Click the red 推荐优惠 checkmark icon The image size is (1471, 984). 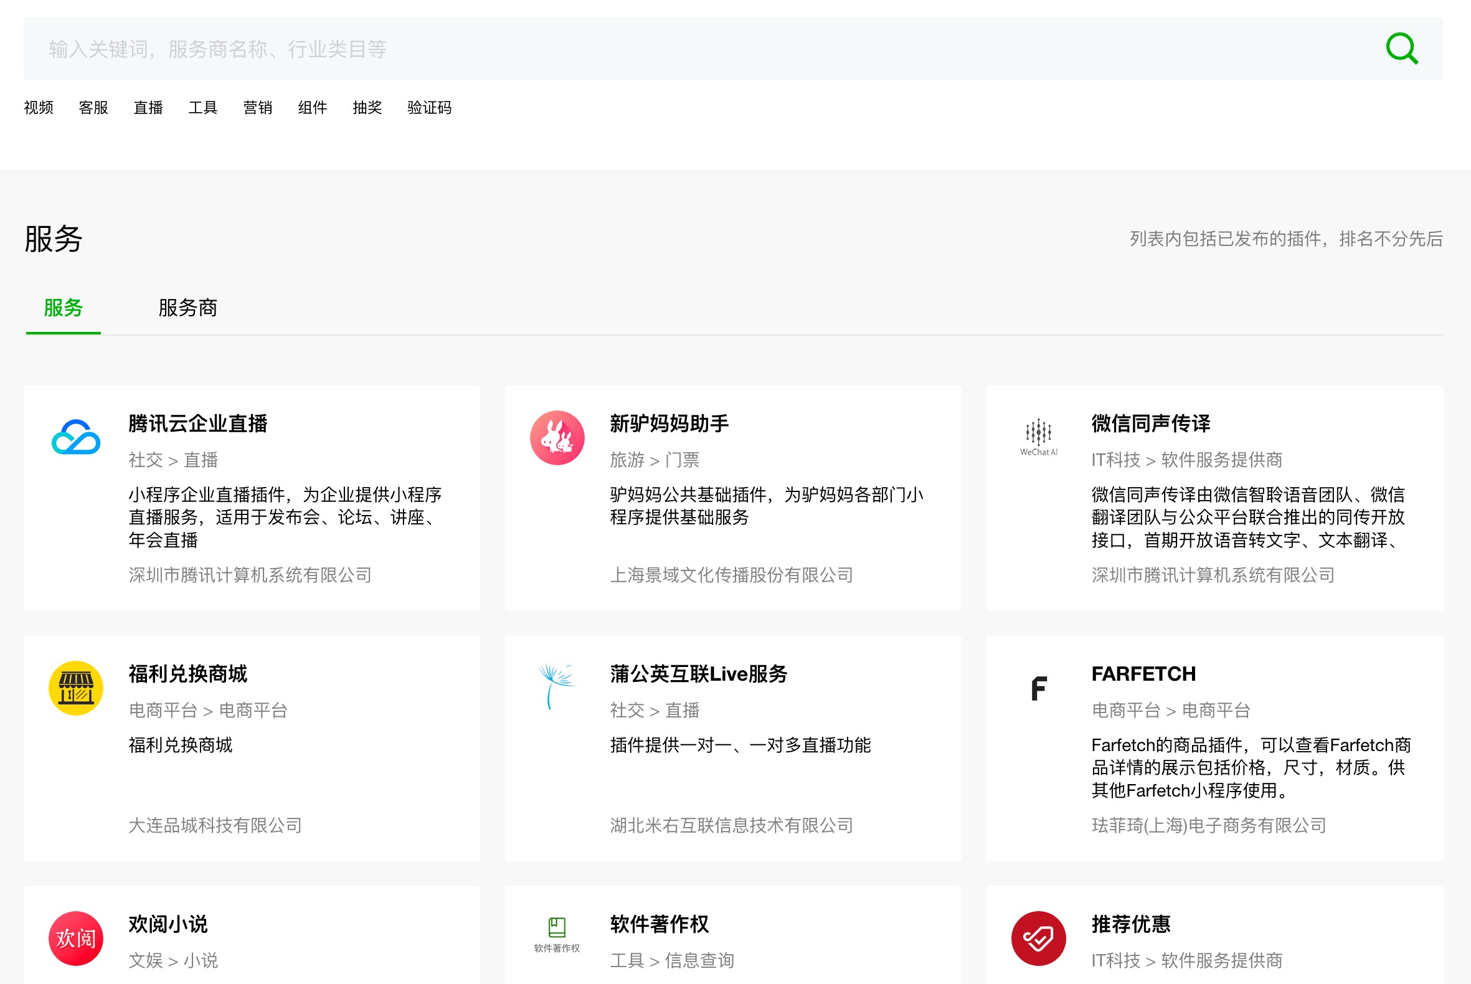coord(1038,938)
